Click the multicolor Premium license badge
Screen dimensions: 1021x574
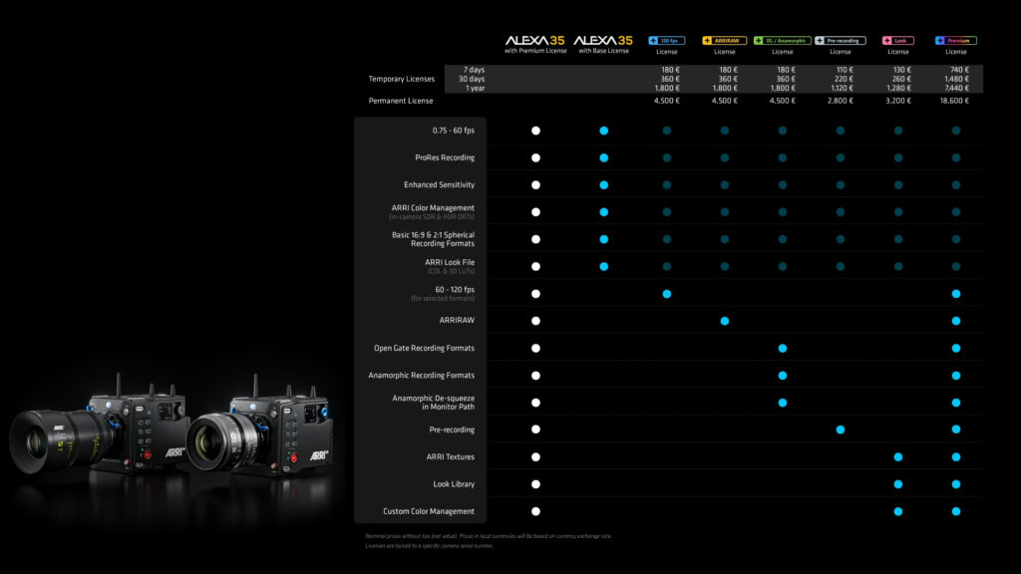point(956,40)
